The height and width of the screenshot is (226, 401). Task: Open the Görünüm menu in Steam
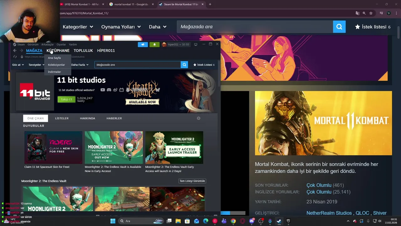[33, 45]
